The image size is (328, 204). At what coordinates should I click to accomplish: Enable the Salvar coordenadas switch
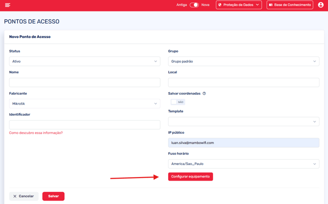[177, 102]
